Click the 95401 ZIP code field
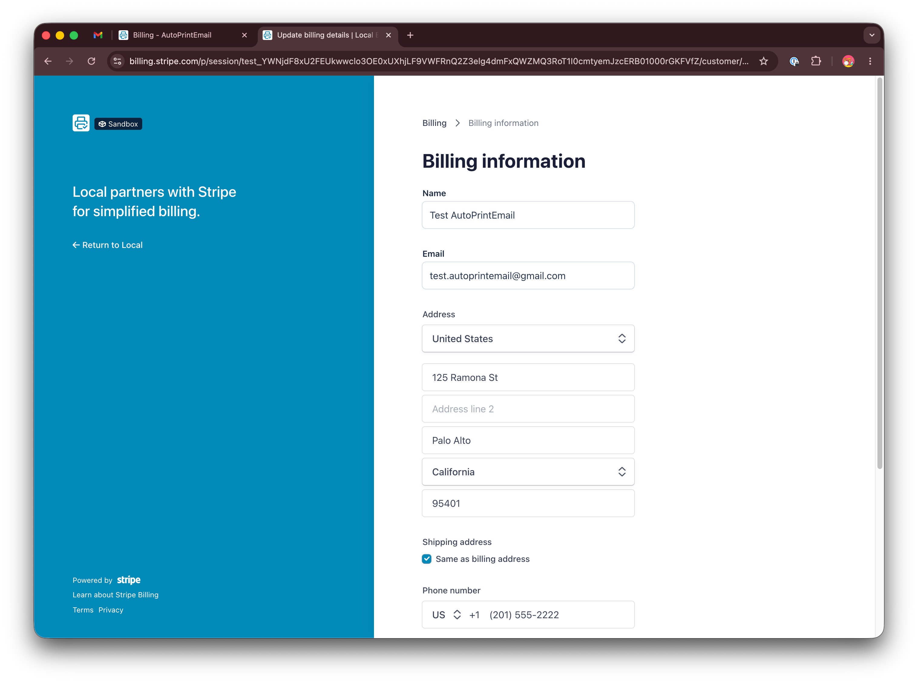The width and height of the screenshot is (918, 683). coord(528,503)
